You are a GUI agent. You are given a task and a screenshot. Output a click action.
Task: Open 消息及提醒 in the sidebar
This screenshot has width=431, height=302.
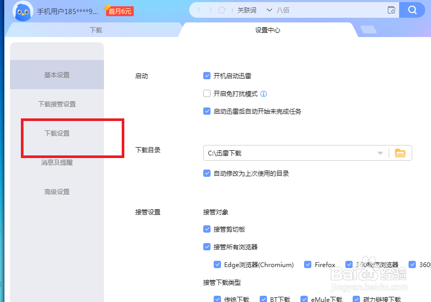57,163
